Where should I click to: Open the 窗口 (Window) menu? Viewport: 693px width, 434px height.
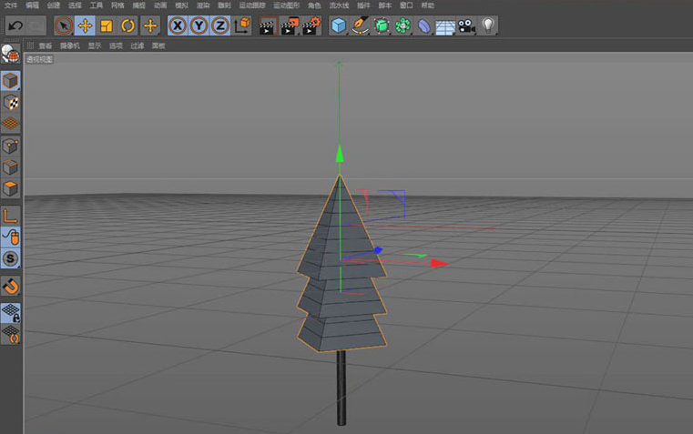(x=406, y=5)
